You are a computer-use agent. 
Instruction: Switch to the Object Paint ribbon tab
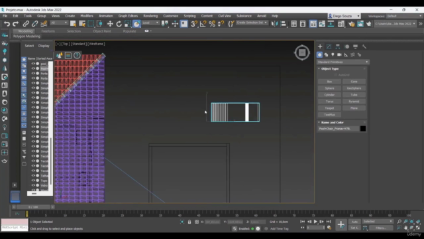pyautogui.click(x=102, y=31)
